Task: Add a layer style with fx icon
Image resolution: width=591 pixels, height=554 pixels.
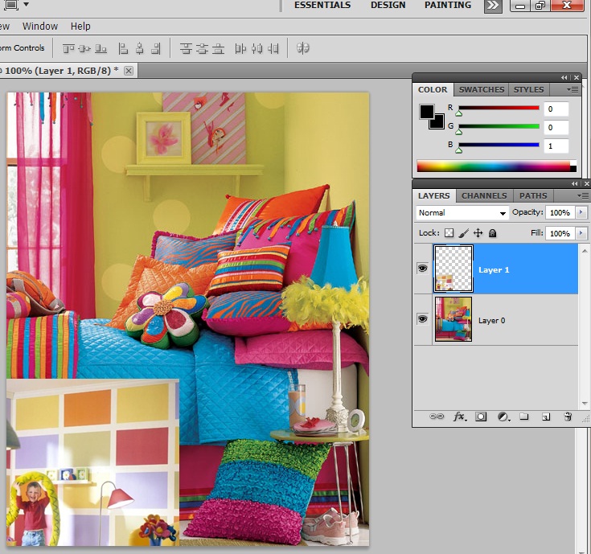Action: click(460, 417)
